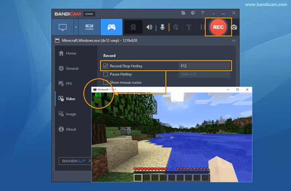This screenshot has height=191, width=291.
Task: Open the screen mode dropdown arrow
Action: tap(76, 27)
